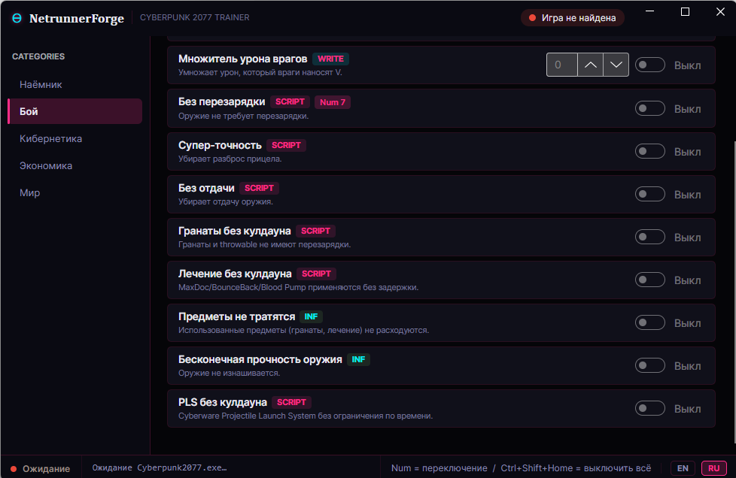This screenshot has height=478, width=736.
Task: Toggle Множитель урона врагов switch
Action: coord(650,65)
